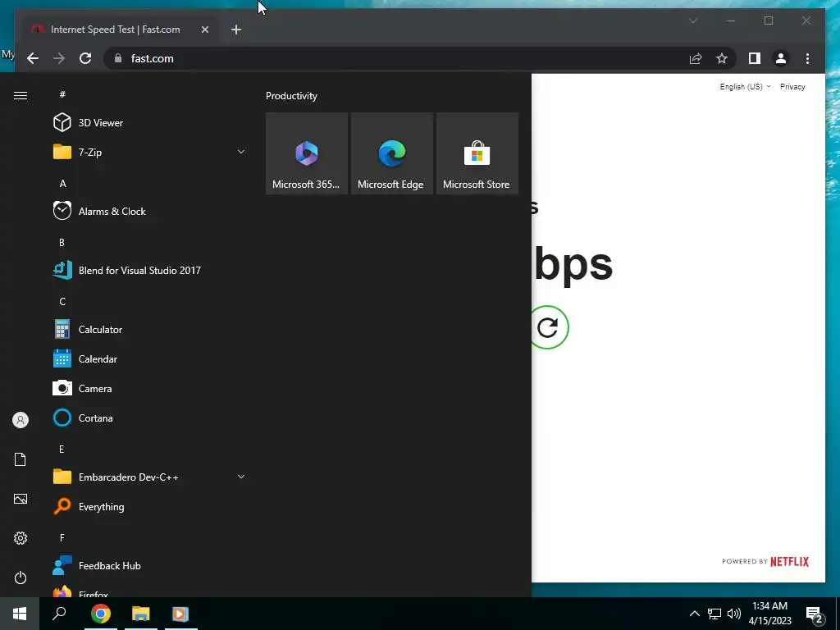Share this page icon in address bar
The height and width of the screenshot is (630, 840).
click(696, 58)
